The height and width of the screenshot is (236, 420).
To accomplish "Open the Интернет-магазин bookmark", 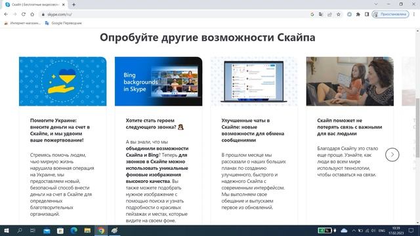I will click(22, 24).
